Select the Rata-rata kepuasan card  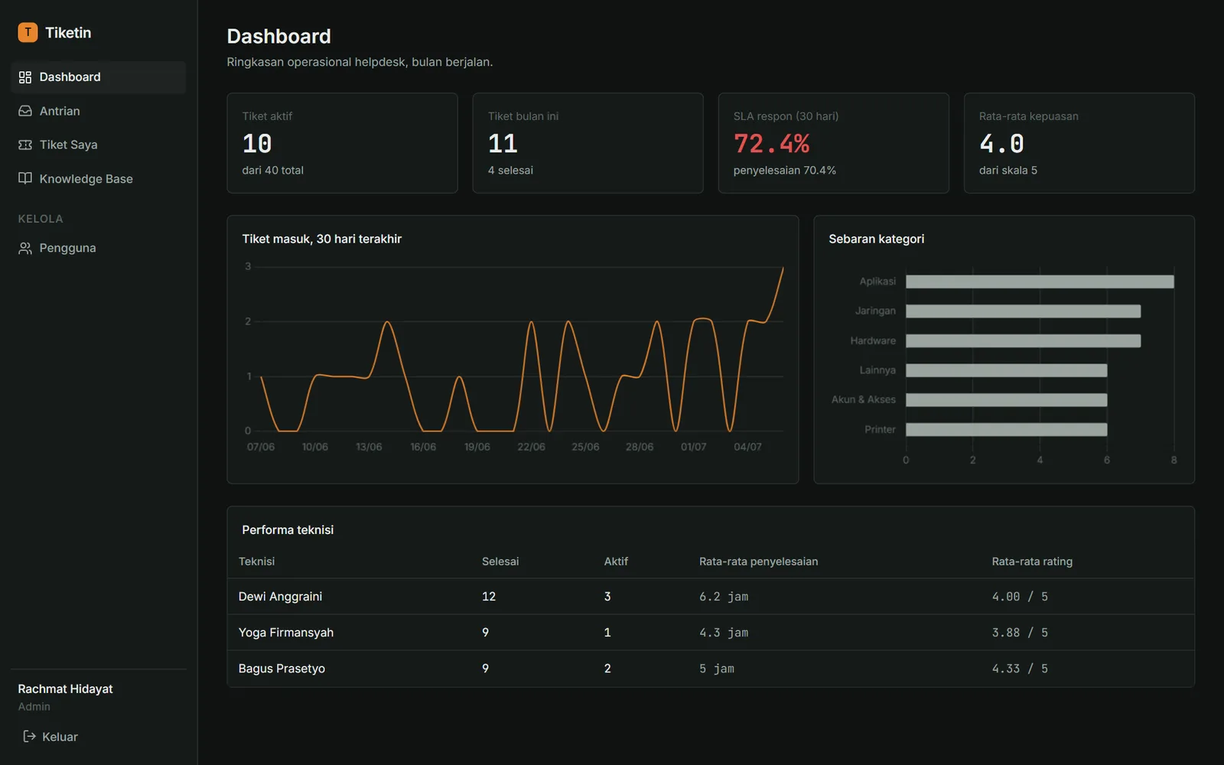tap(1079, 143)
